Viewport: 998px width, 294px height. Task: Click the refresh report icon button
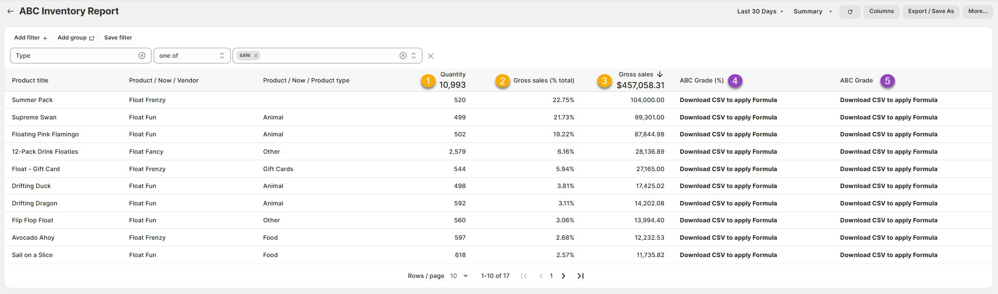[850, 12]
